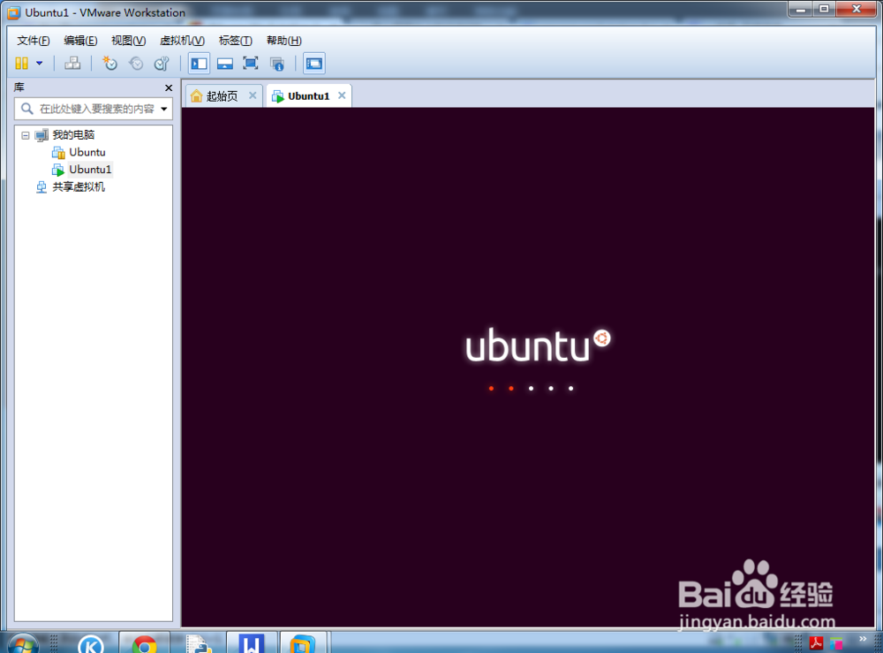Close the Ubuntu1 tab

point(342,95)
